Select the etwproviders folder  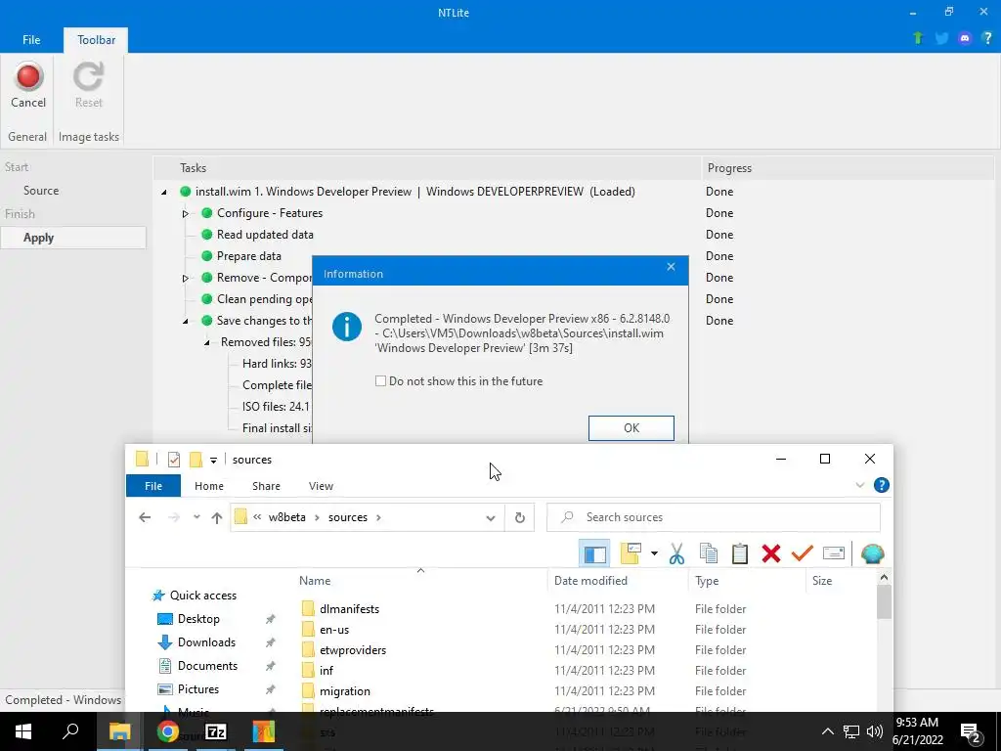point(352,650)
